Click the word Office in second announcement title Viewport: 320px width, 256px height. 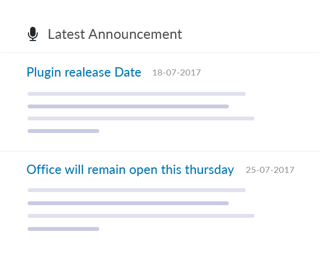(x=44, y=170)
